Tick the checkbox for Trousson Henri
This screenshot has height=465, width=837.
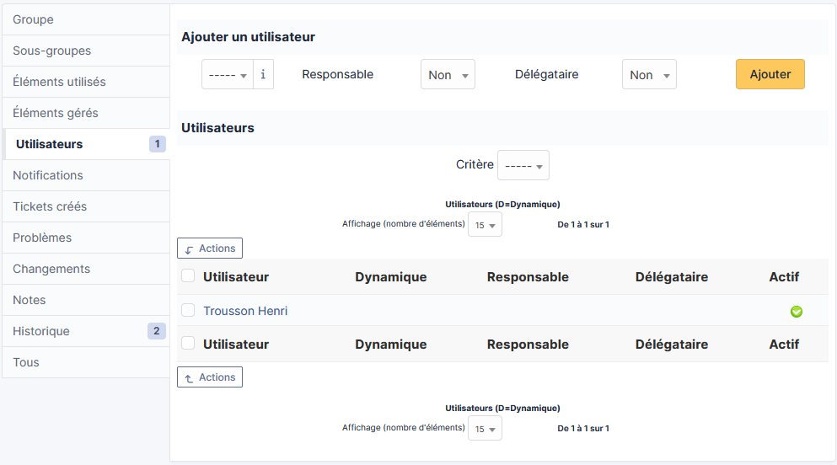tap(188, 310)
